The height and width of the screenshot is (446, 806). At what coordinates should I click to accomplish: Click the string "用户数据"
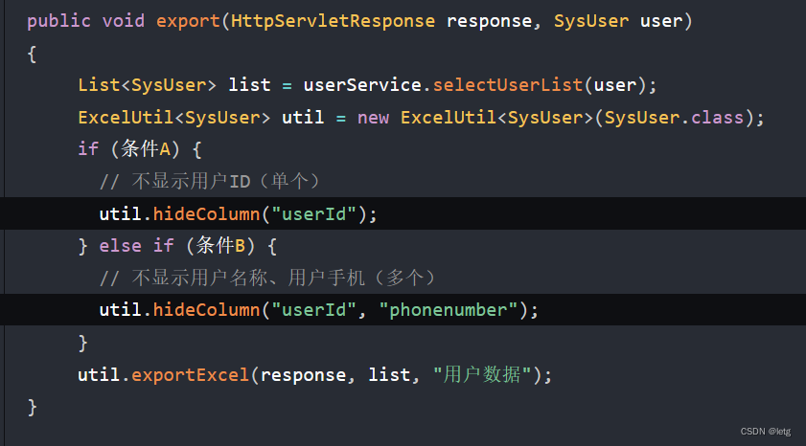point(482,375)
